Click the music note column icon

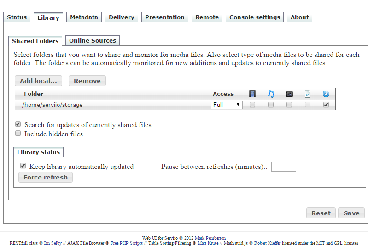(271, 94)
